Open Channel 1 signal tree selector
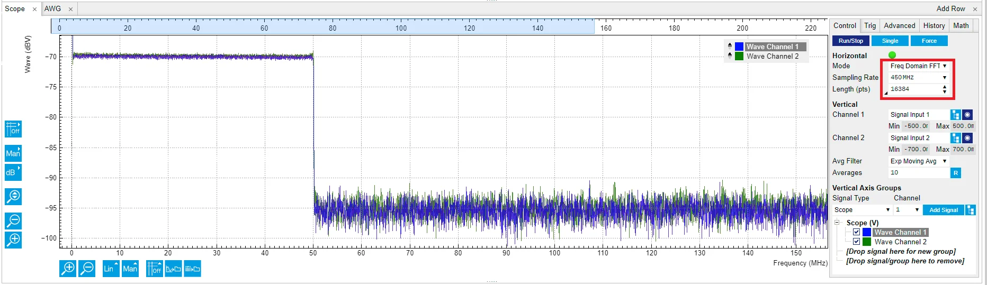This screenshot has width=987, height=285. click(x=956, y=115)
